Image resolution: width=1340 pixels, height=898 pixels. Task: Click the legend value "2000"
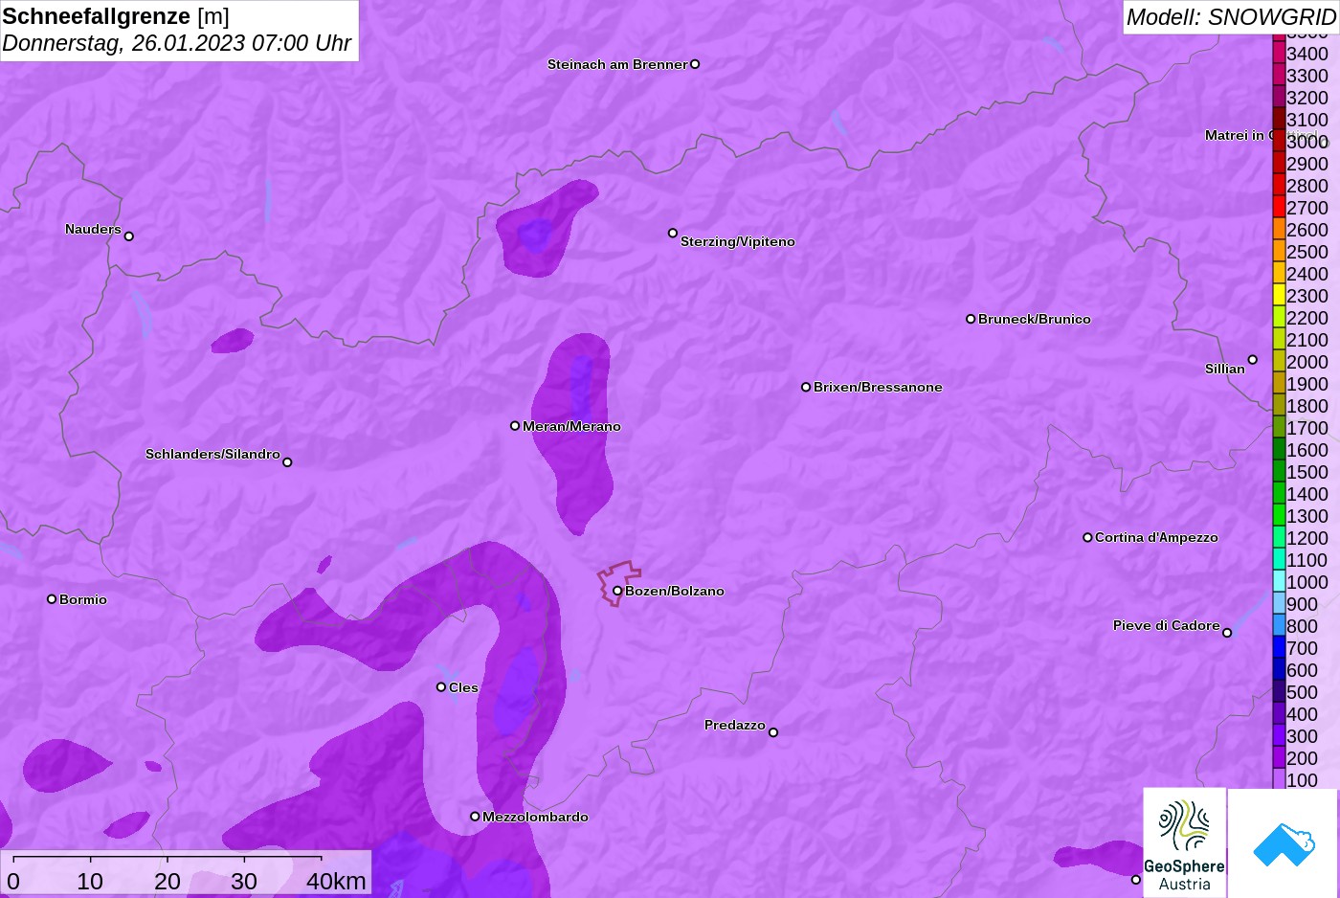pos(1307,362)
